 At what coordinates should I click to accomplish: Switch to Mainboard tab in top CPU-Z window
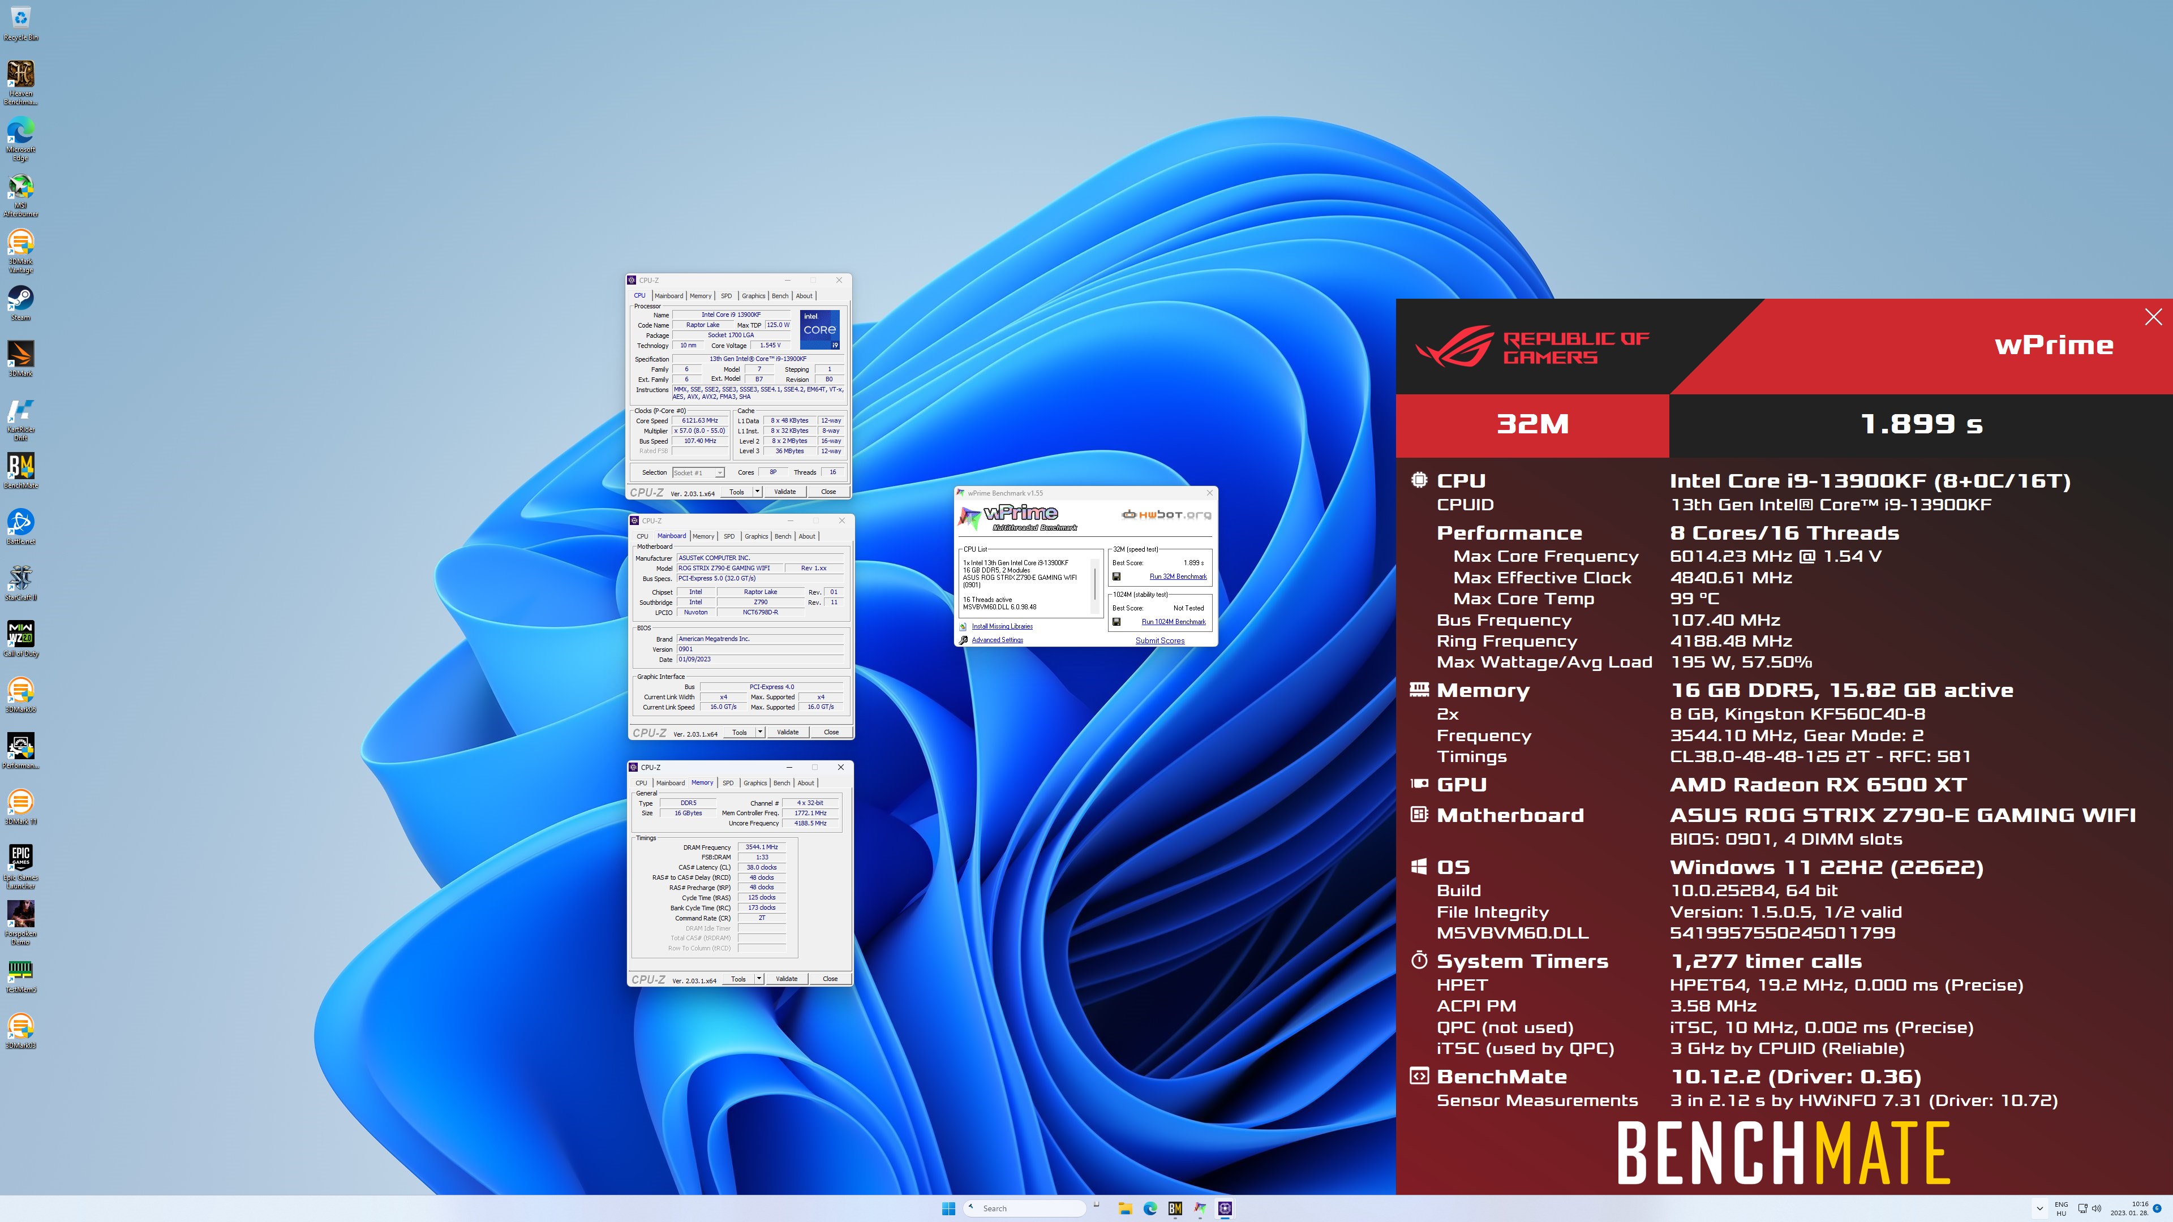(668, 296)
